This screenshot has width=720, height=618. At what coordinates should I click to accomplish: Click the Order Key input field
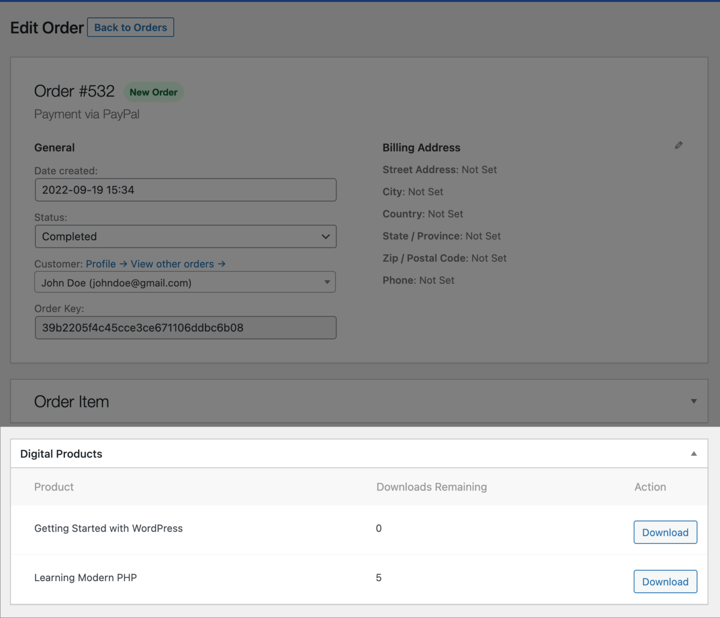pos(185,327)
